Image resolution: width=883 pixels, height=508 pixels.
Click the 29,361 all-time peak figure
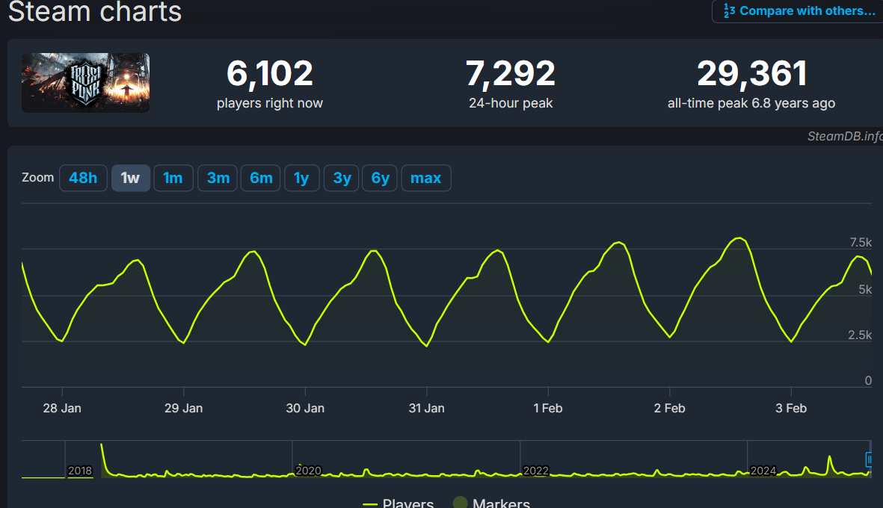point(752,74)
